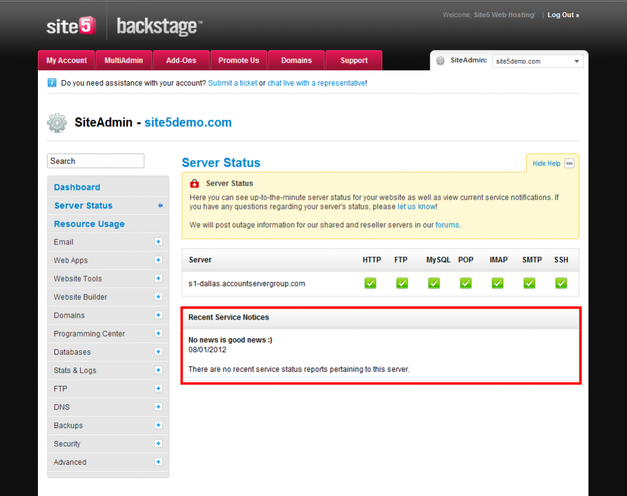Select Server Status in sidebar
Viewport: 627px width, 496px height.
(x=83, y=206)
